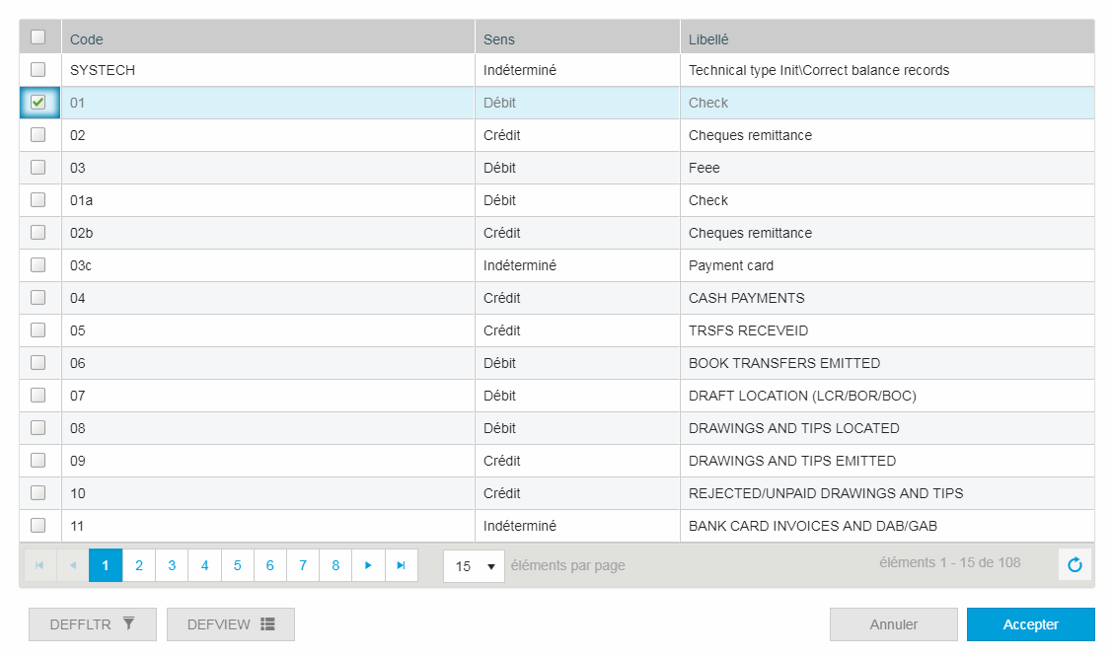
Task: Click the refresh grid icon
Action: click(x=1075, y=565)
